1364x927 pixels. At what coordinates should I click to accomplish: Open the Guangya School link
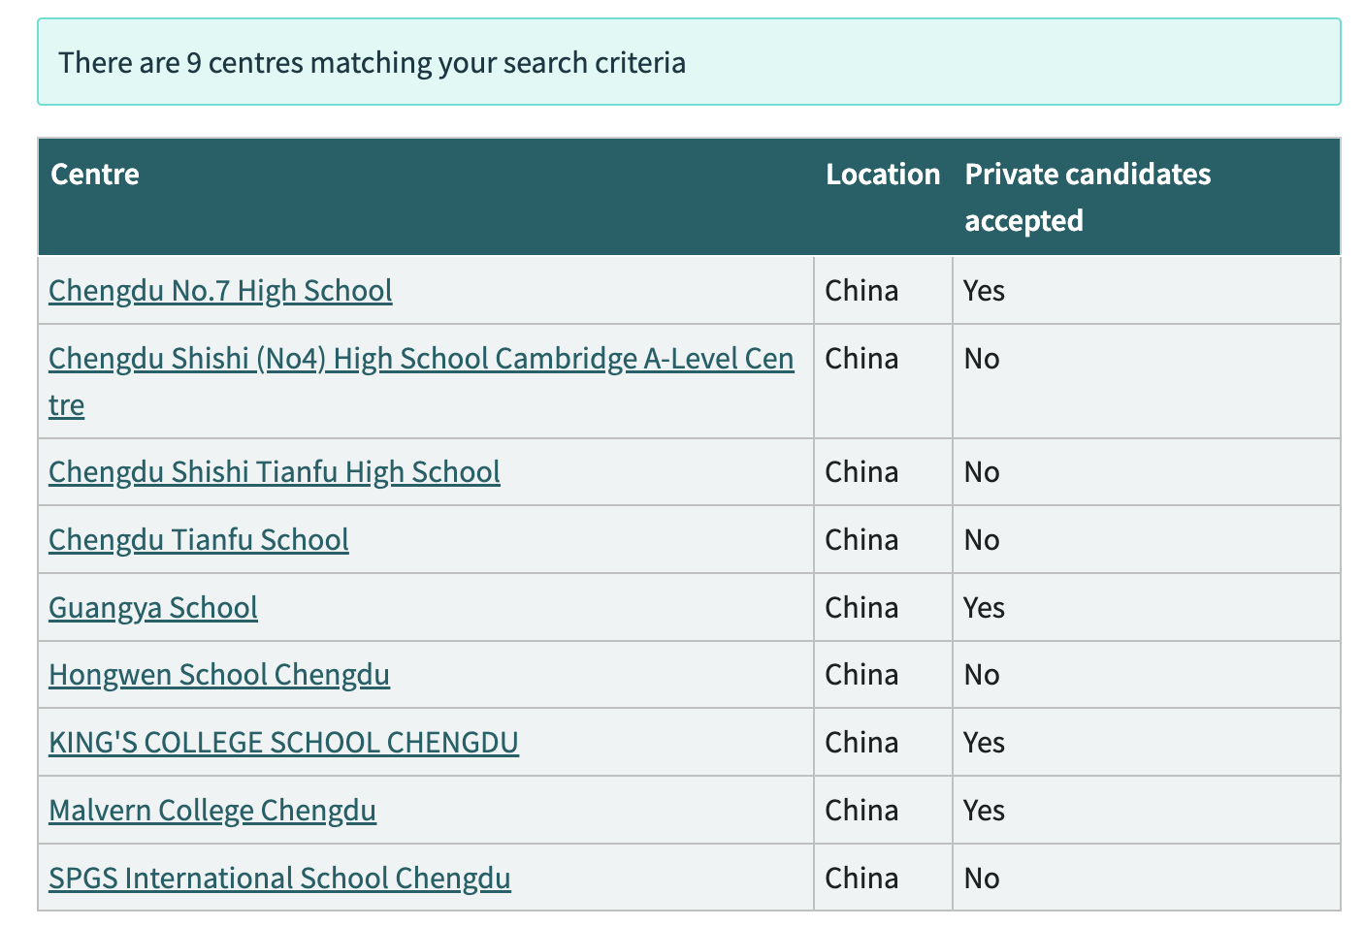click(153, 608)
